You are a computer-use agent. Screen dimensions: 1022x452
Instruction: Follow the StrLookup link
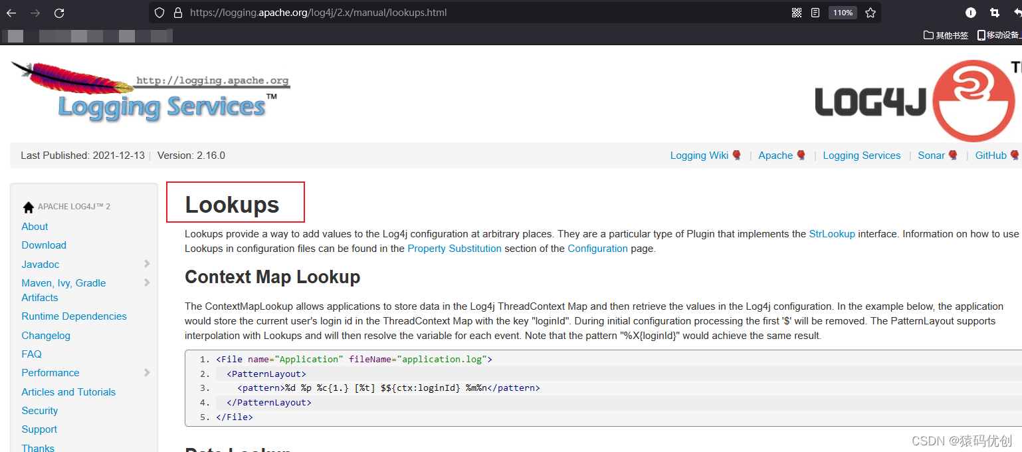[832, 234]
